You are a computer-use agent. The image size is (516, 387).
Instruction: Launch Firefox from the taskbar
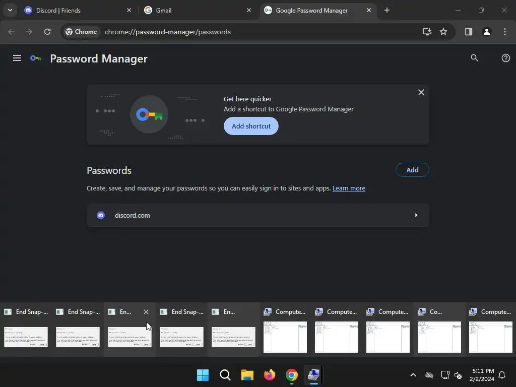[x=270, y=375]
